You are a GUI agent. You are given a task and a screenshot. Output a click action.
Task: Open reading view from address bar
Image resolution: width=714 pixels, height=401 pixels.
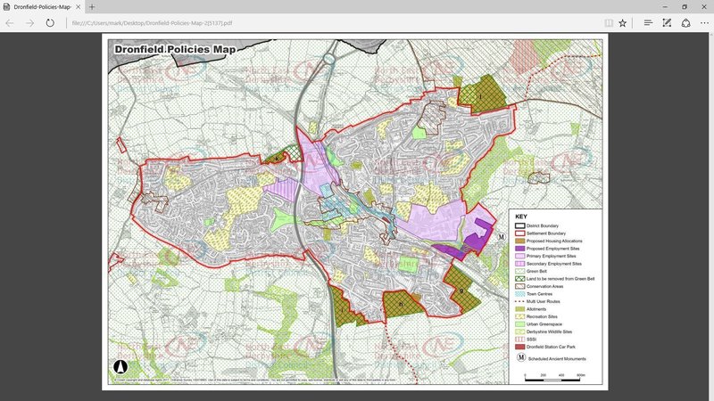pyautogui.click(x=609, y=22)
